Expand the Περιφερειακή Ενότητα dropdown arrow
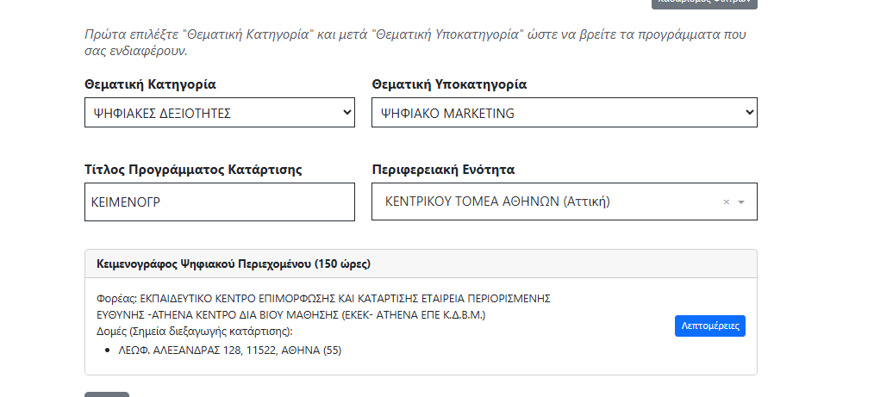Image resolution: width=874 pixels, height=397 pixels. tap(741, 202)
